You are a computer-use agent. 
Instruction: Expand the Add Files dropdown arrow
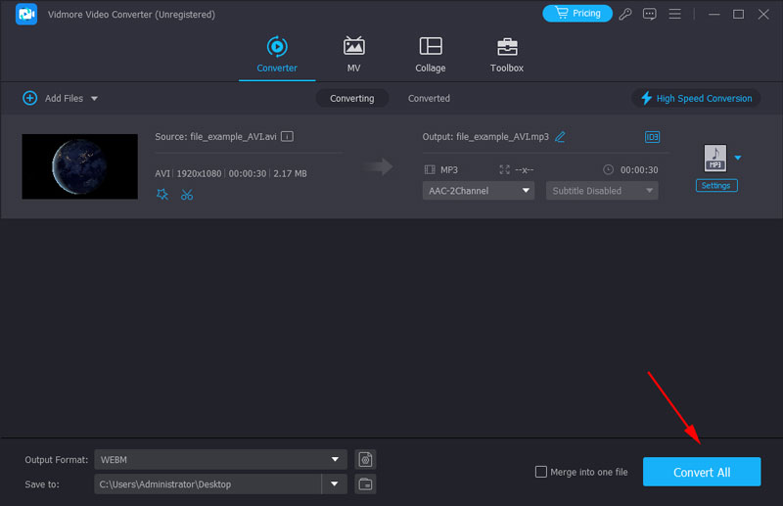coord(95,99)
